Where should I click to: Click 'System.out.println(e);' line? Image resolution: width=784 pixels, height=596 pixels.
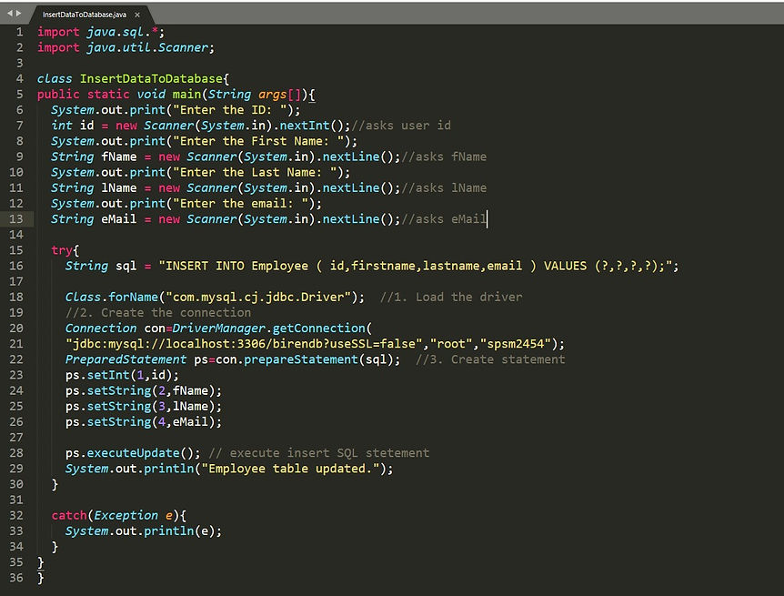(144, 531)
